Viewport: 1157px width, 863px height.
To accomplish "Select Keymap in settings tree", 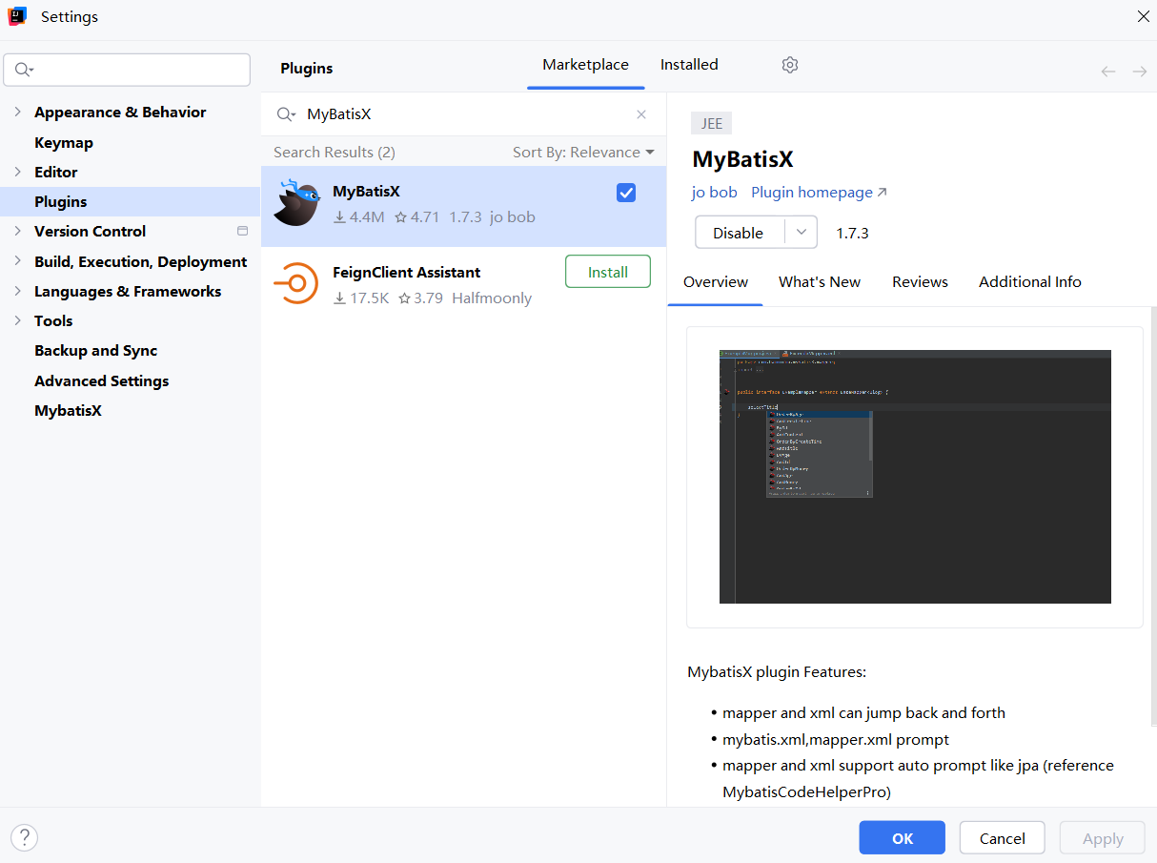I will click(64, 142).
